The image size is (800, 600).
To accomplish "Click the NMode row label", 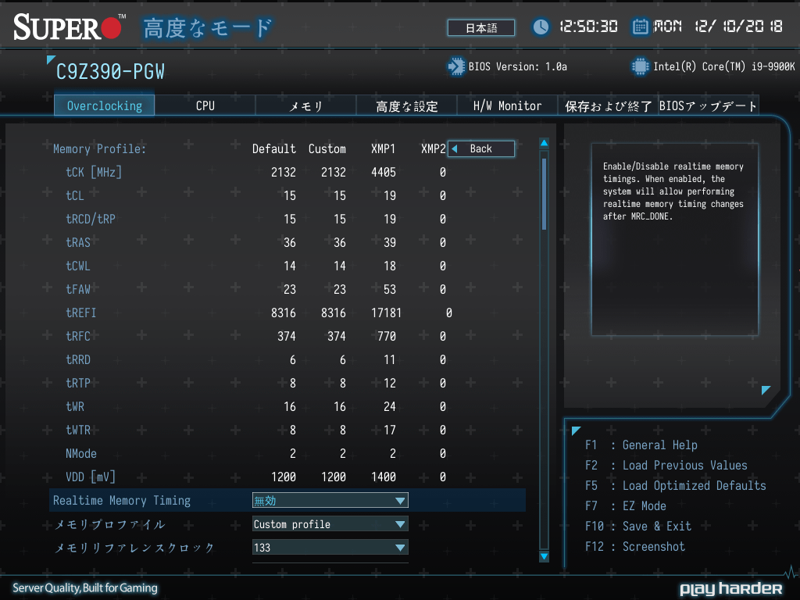I will click(81, 454).
